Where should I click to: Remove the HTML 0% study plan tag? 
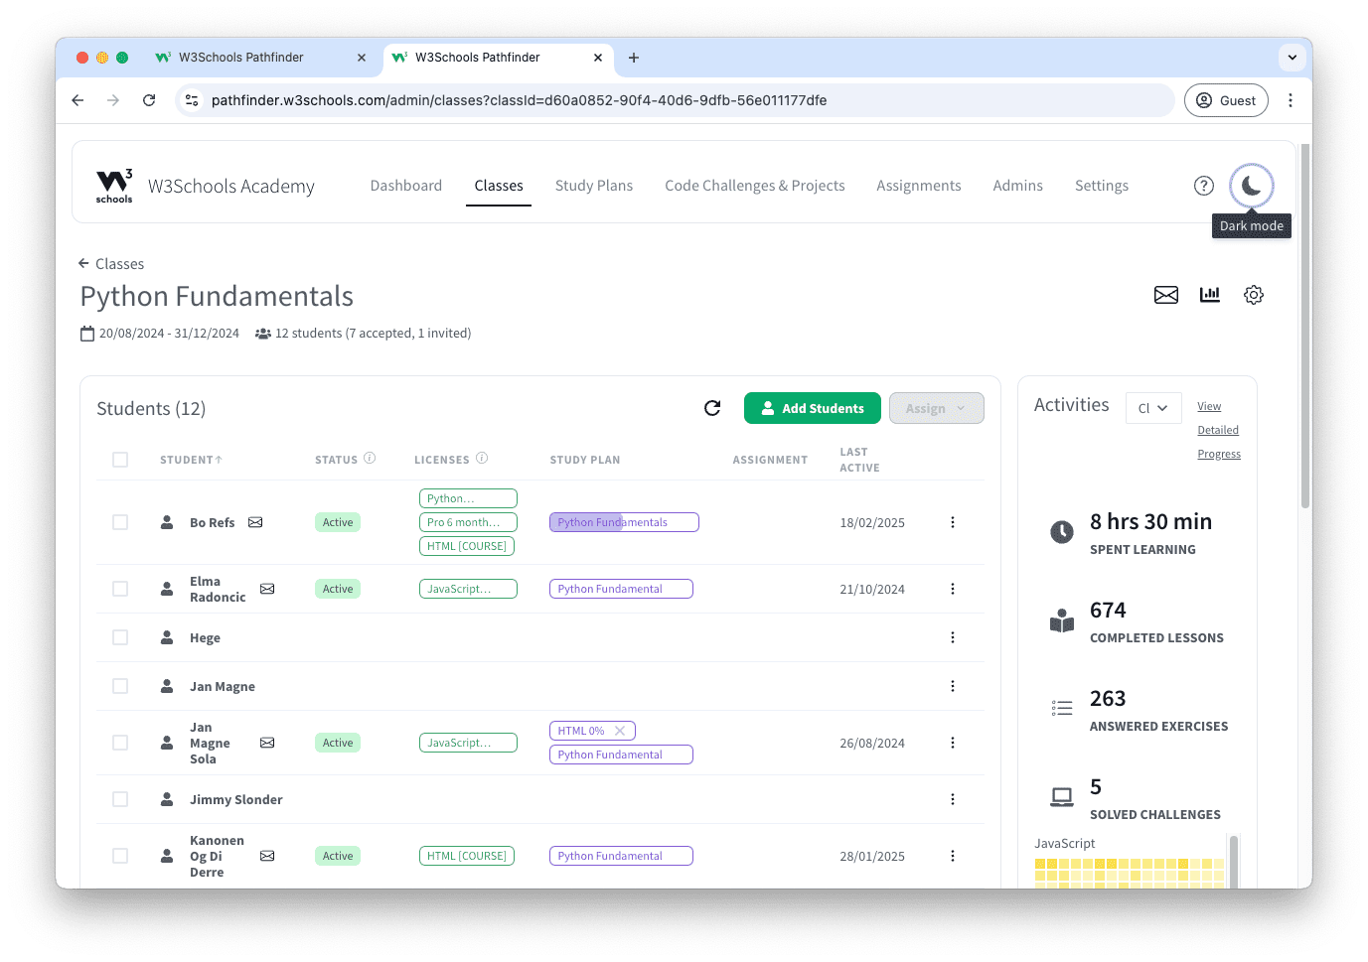(x=620, y=731)
